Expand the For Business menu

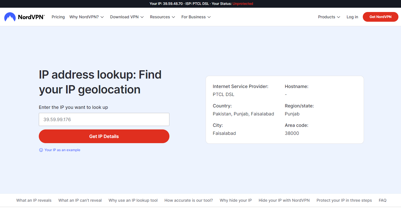(x=196, y=17)
